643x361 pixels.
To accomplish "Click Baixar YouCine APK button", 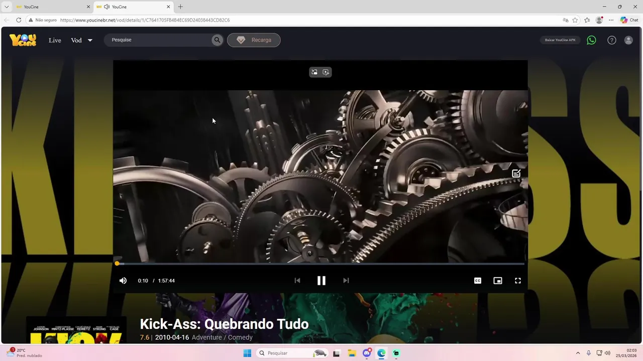I will tap(560, 40).
